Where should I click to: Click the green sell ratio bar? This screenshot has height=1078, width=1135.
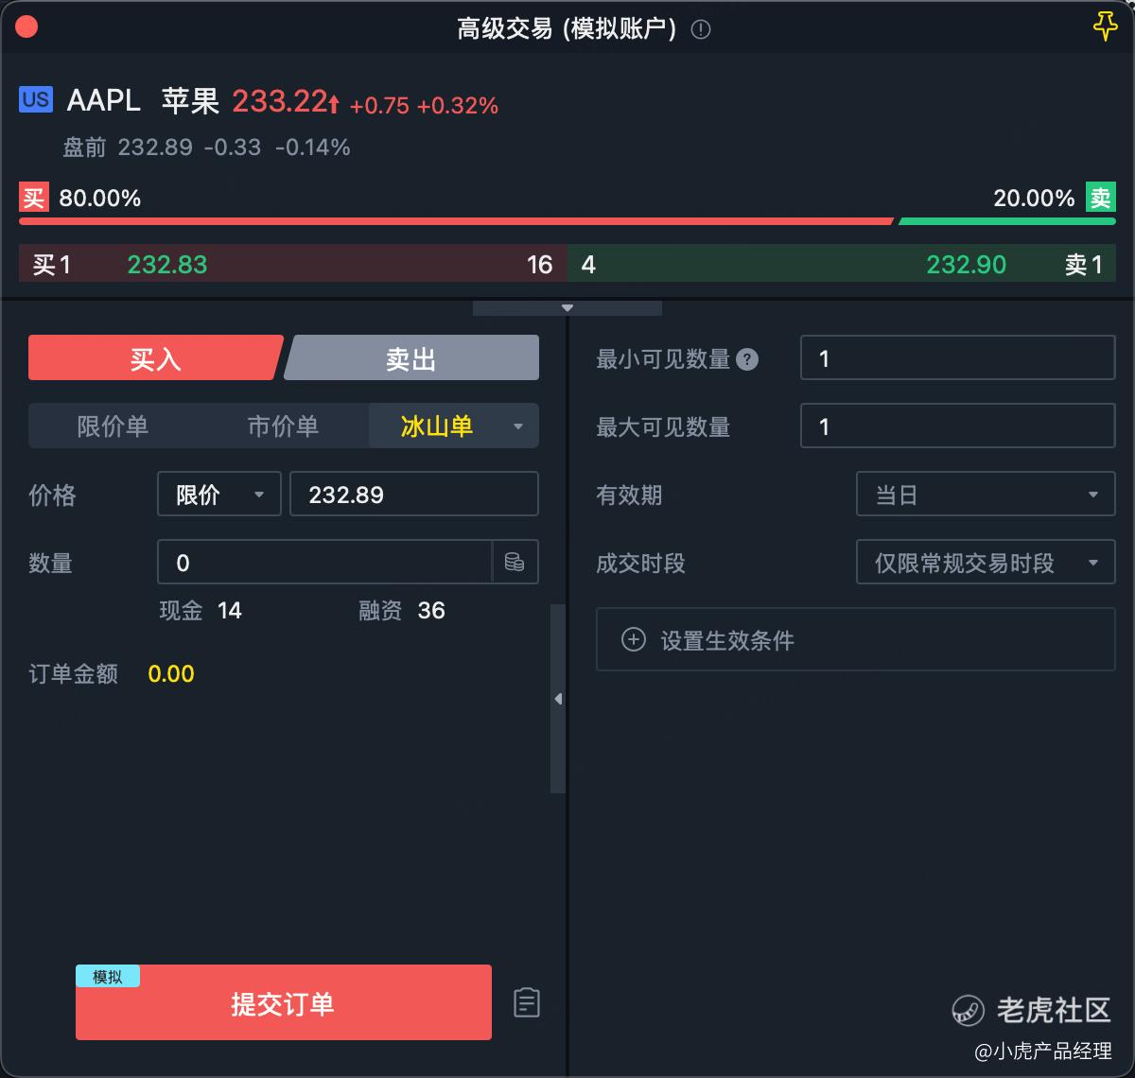coord(1007,221)
